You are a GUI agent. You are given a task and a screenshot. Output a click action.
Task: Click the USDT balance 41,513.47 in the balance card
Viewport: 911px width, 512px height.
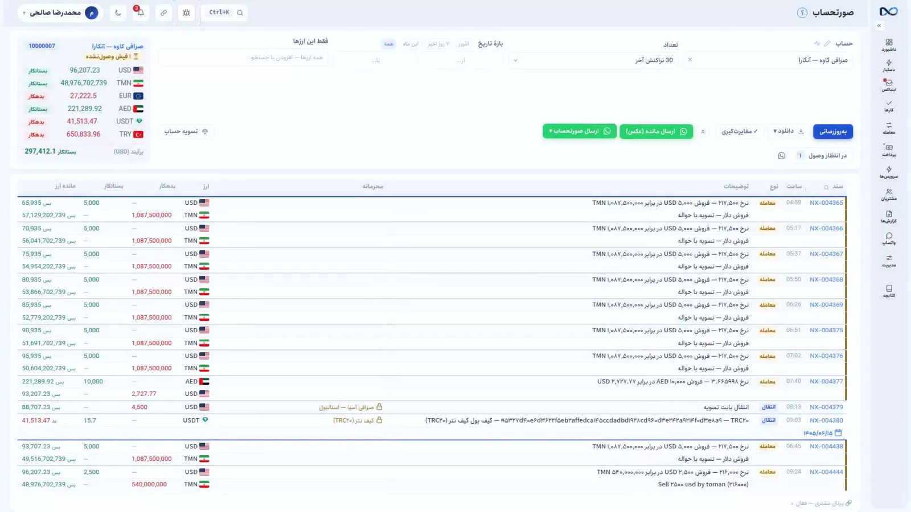click(82, 121)
